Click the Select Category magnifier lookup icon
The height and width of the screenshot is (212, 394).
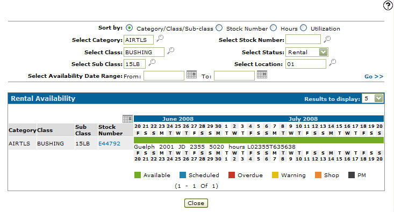coord(160,39)
